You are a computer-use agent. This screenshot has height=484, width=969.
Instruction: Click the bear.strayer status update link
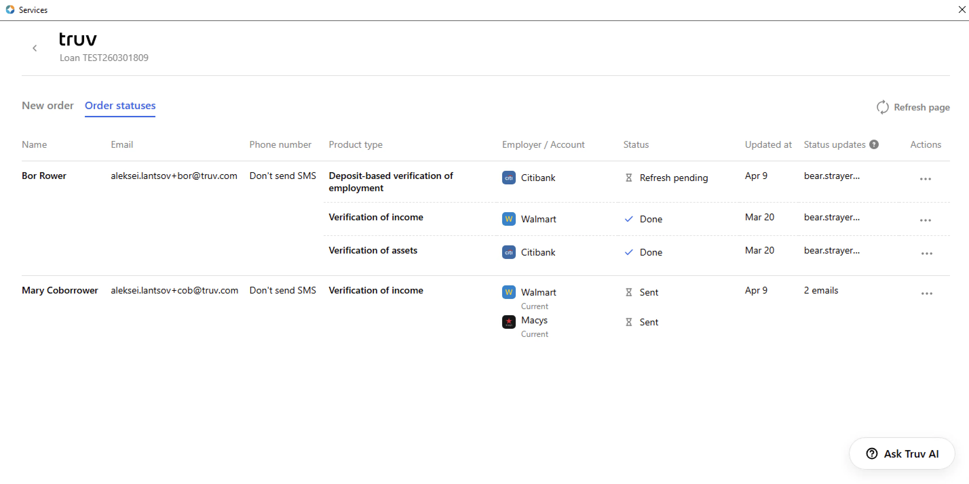832,176
